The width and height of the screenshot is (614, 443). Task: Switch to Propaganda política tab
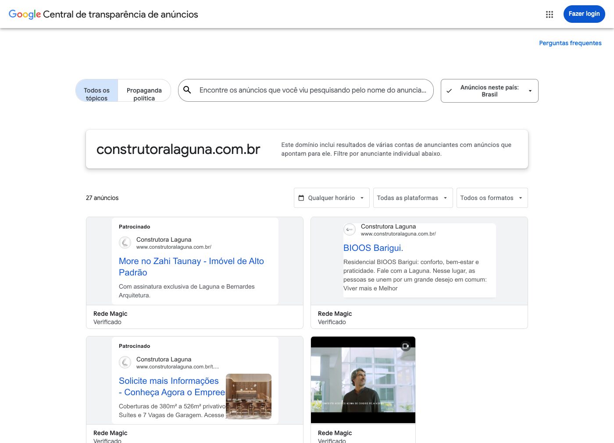coord(144,91)
